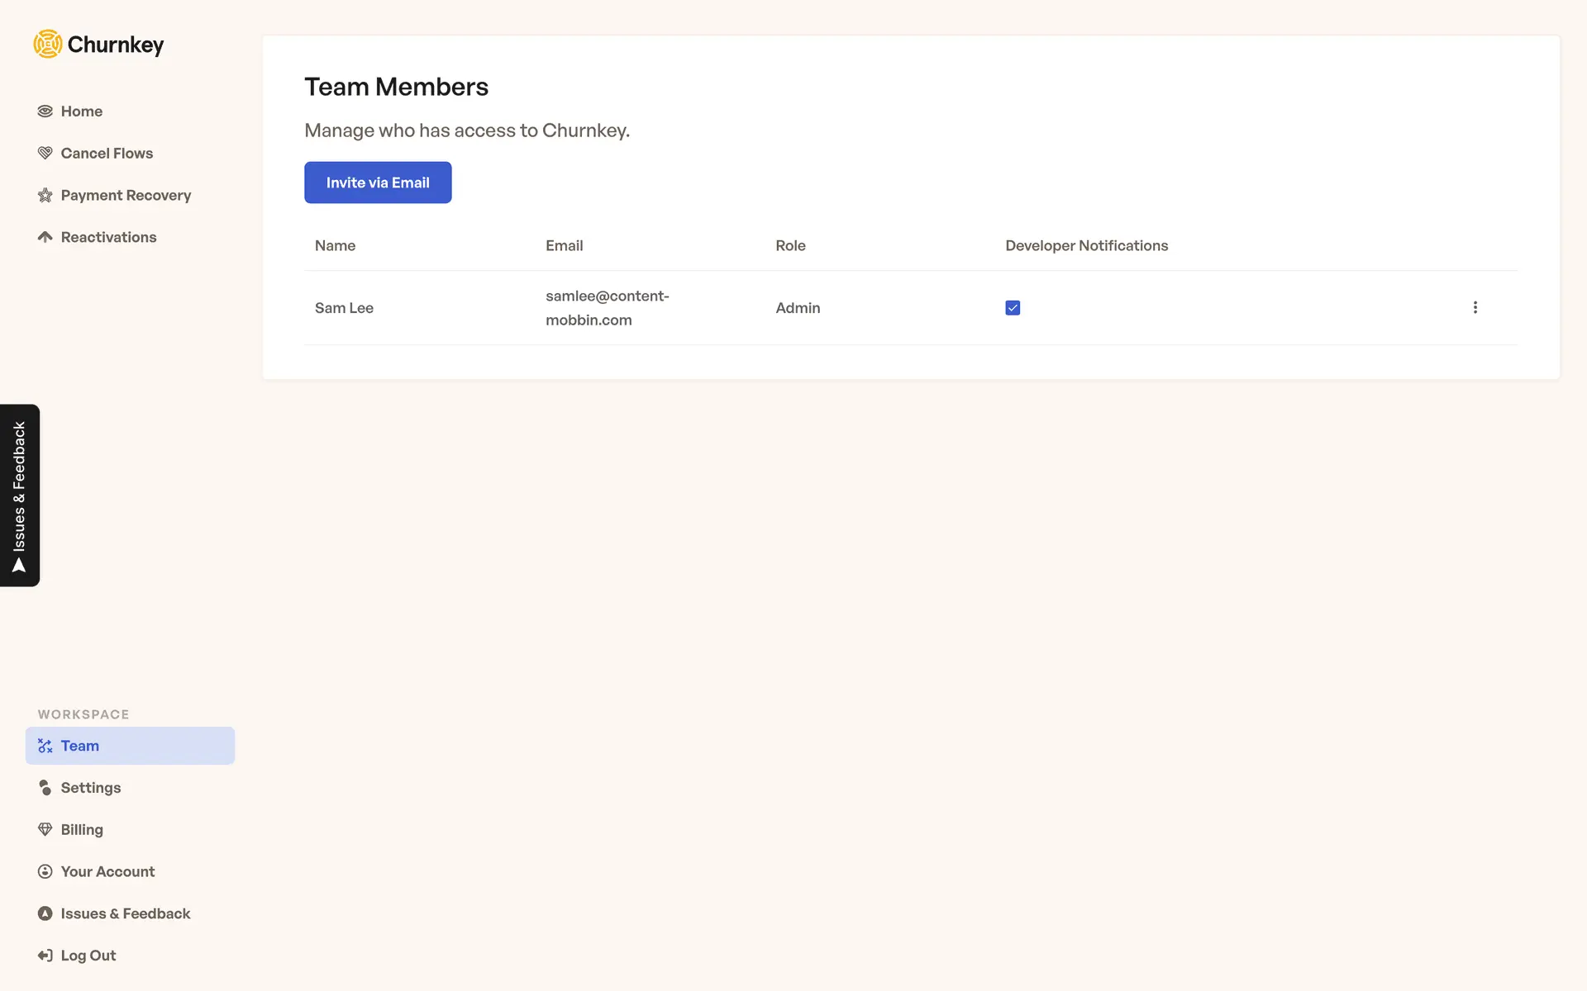
Task: Click the Developer Notifications column header
Action: (1086, 246)
